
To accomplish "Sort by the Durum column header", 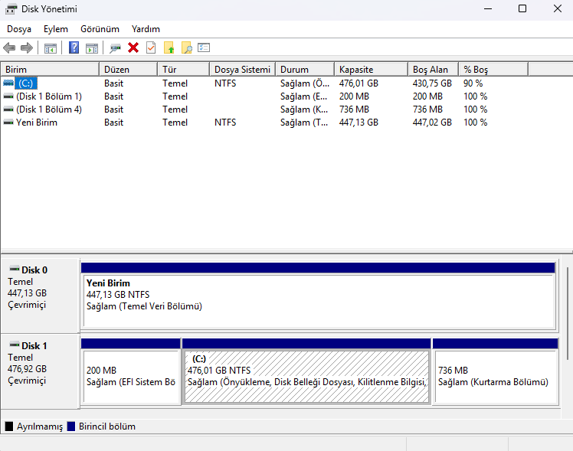I will point(305,70).
